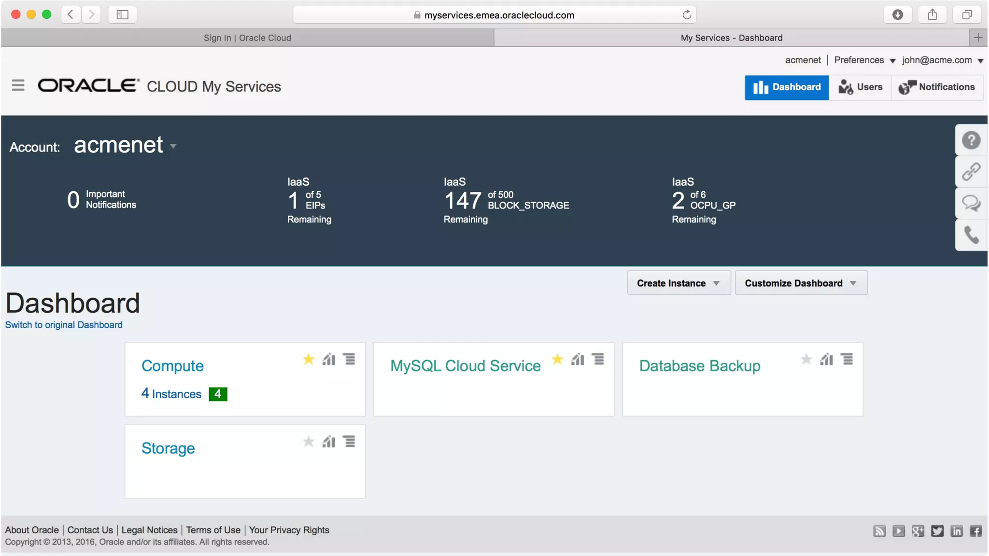
Task: Open MySQL Cloud Service tile menu icon
Action: pos(598,360)
